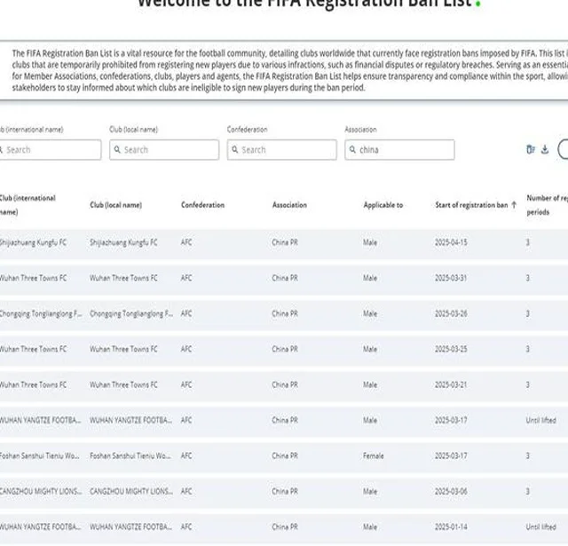The image size is (568, 546).
Task: Select the date cell '2025-03-26'
Action: (451, 313)
